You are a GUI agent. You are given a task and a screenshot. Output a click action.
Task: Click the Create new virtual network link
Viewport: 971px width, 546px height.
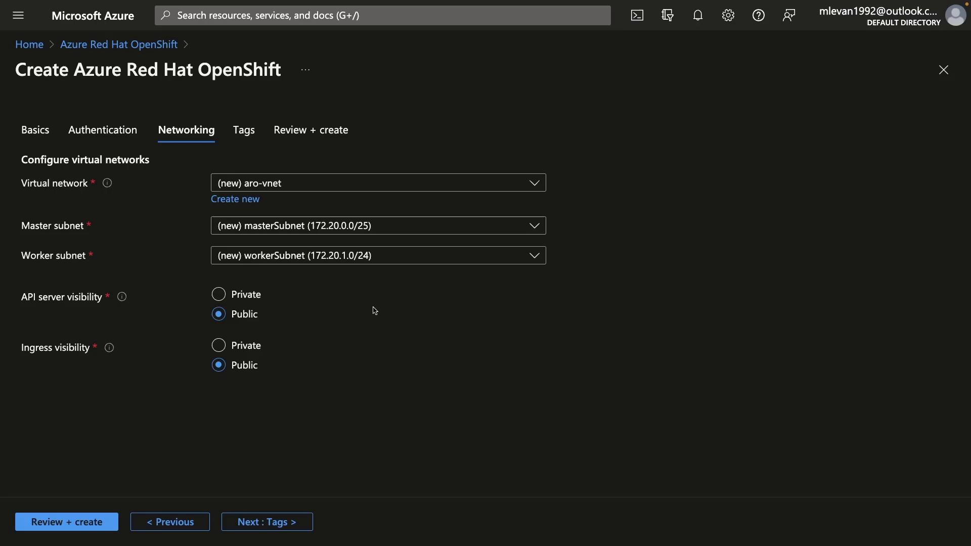point(235,199)
